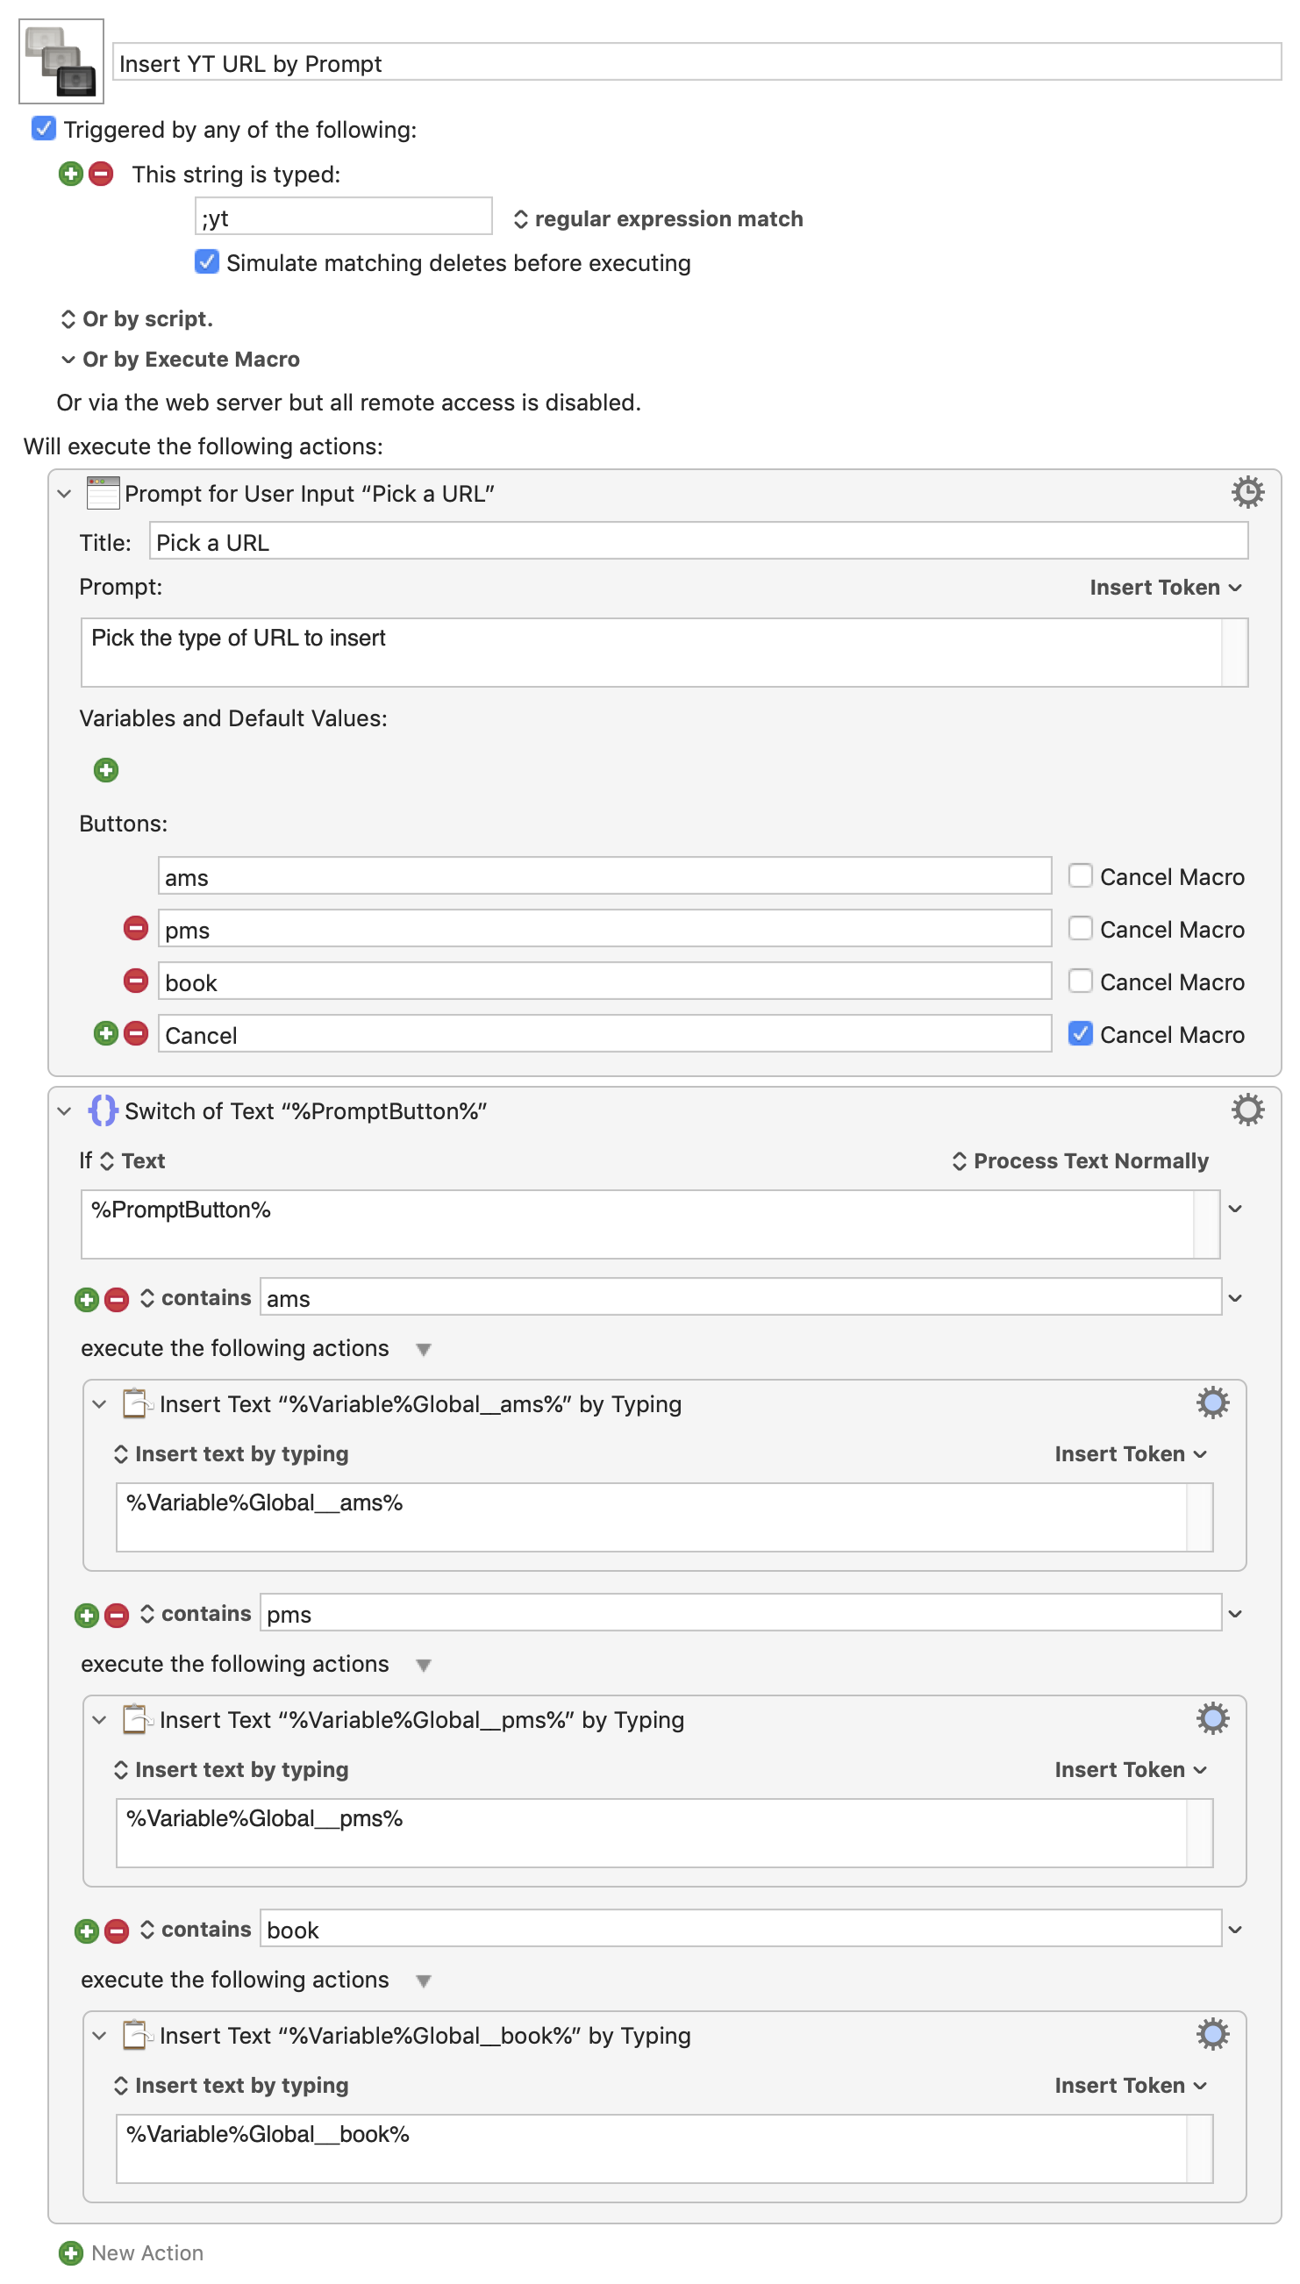Click the macro name field Insert YT URL by Prompt
The image size is (1300, 2284).
tap(696, 63)
